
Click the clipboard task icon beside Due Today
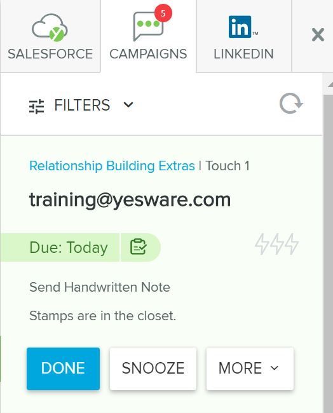(x=139, y=247)
